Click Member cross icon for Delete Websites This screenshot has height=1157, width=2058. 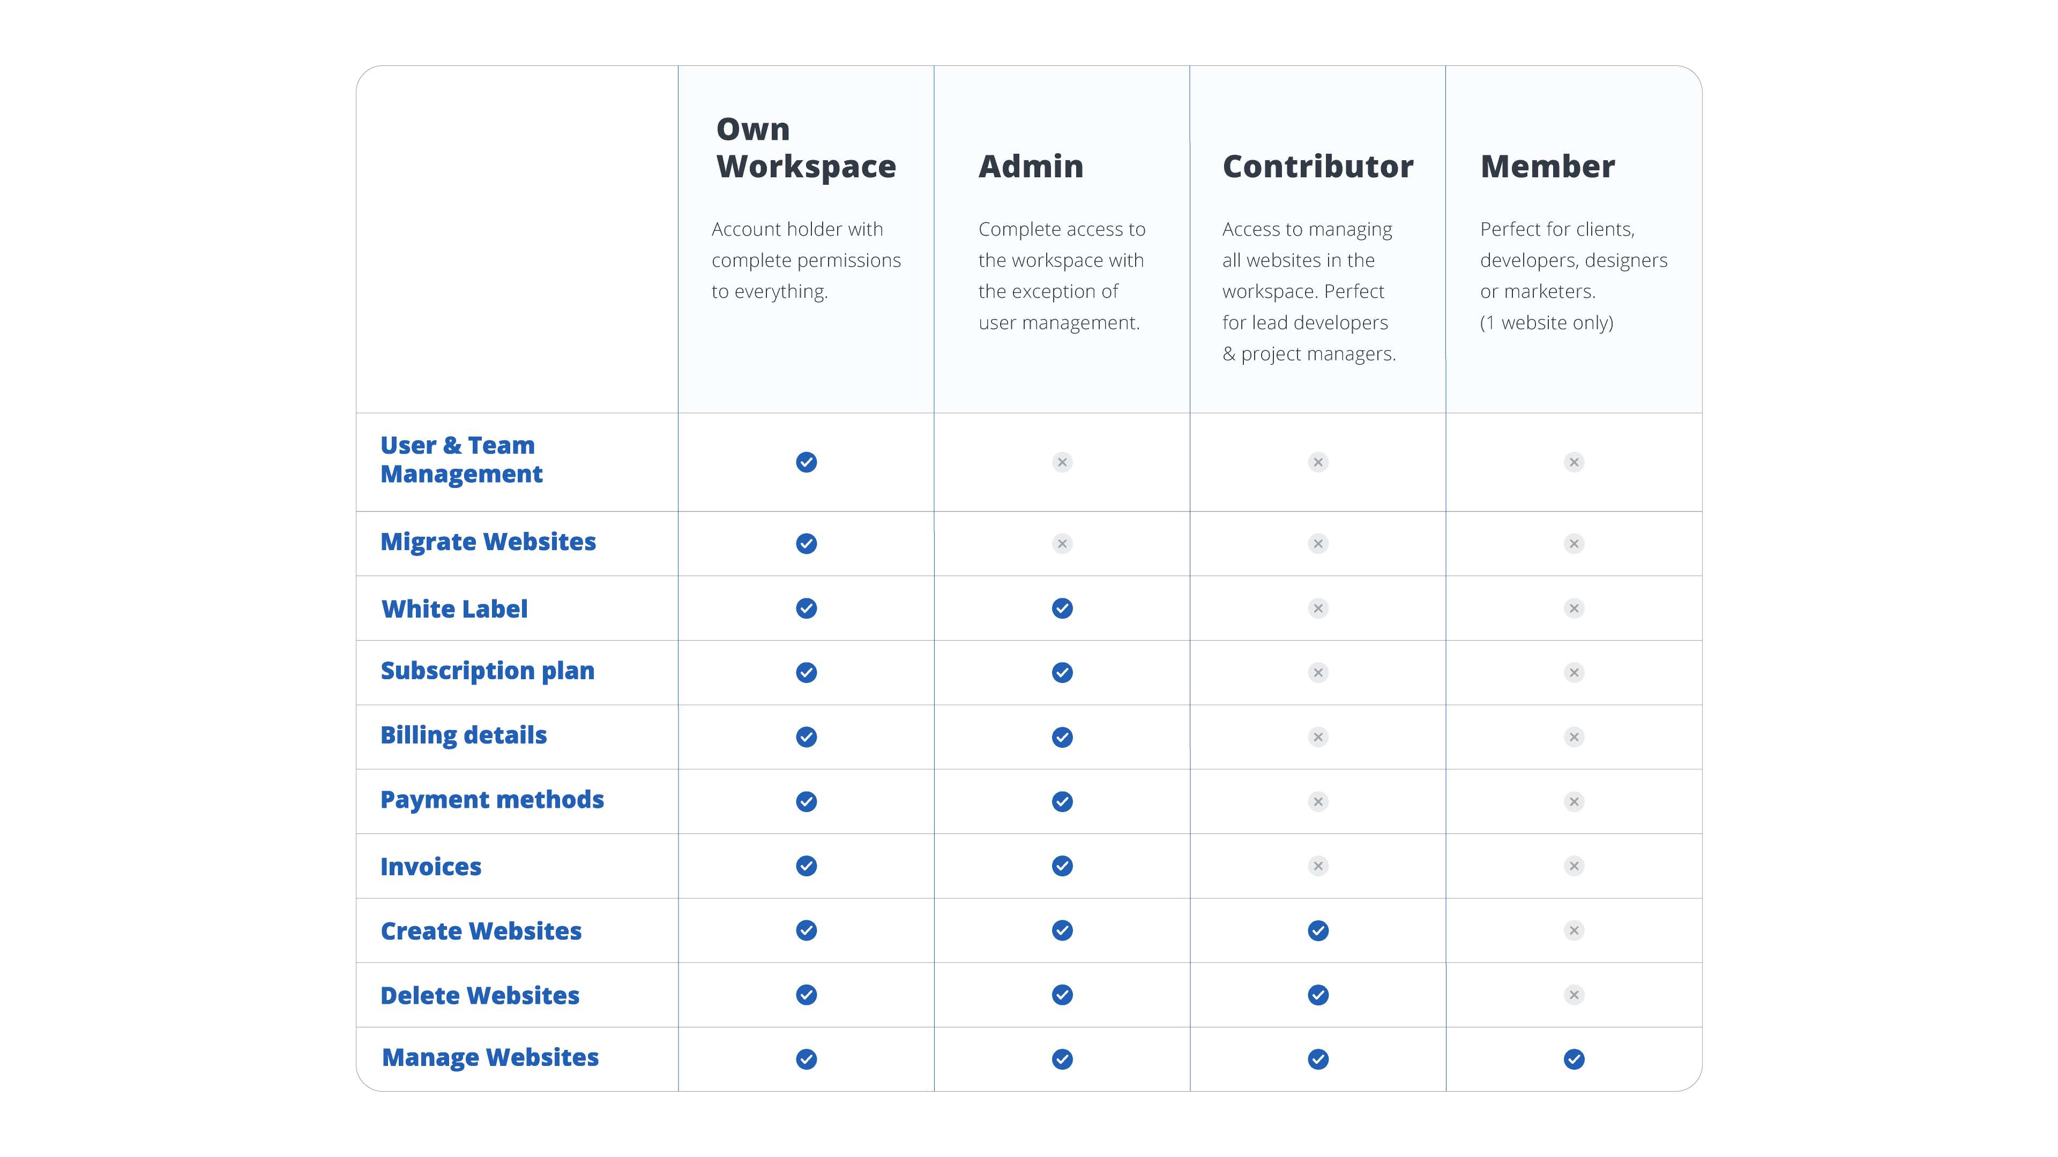(x=1574, y=995)
